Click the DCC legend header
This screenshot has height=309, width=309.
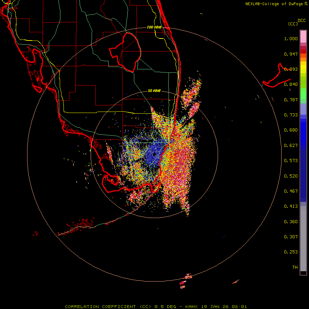[x=301, y=20]
